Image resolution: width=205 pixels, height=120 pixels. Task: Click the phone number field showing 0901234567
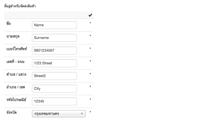[x=54, y=51]
